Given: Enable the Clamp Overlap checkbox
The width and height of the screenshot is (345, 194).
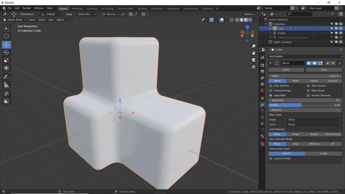Looking at the screenshot, I should pyautogui.click(x=271, y=91).
